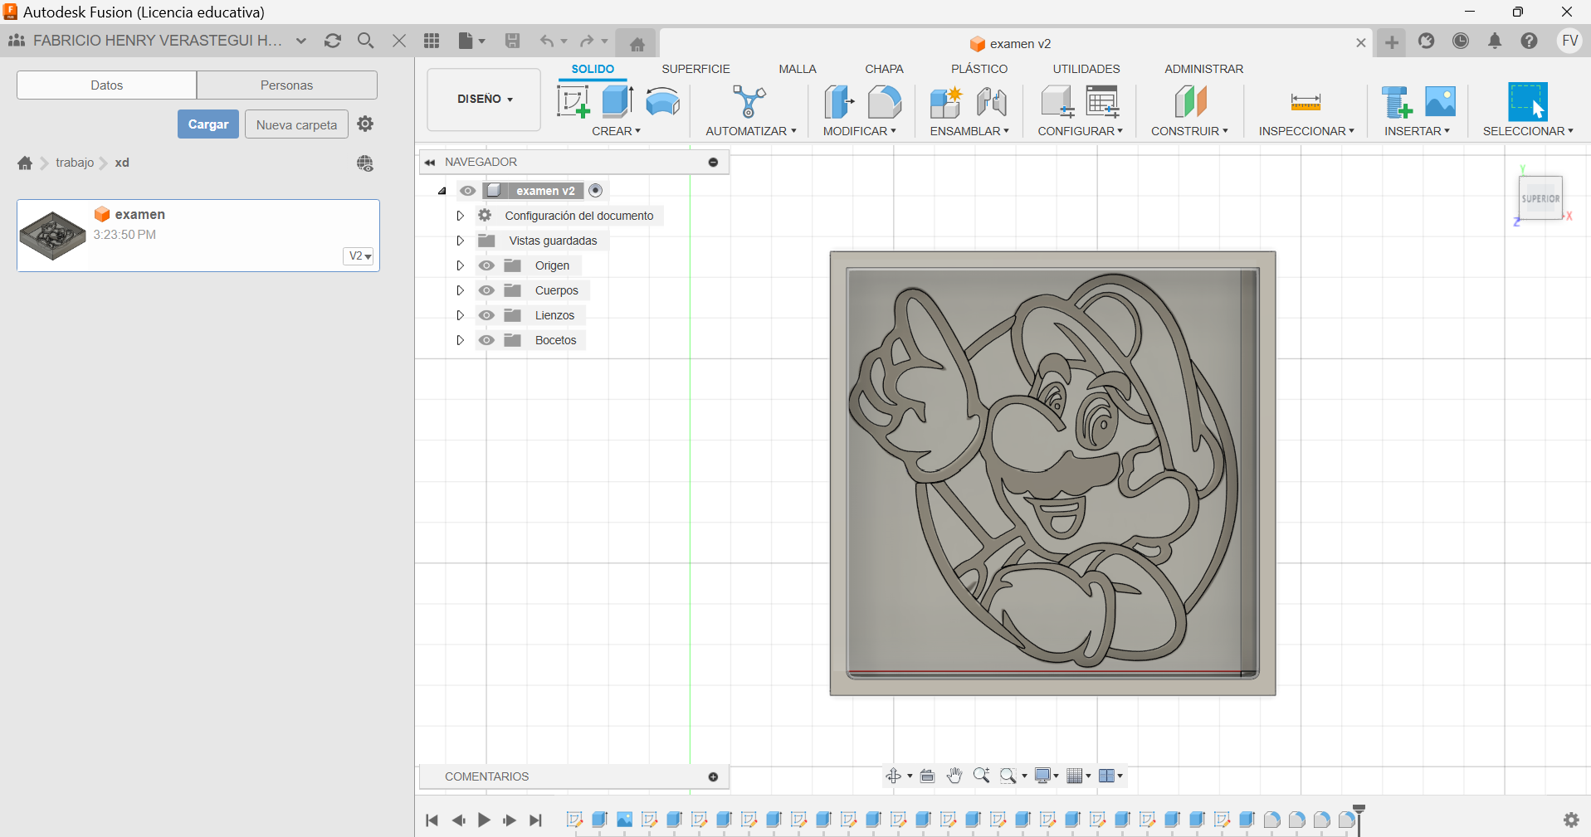The height and width of the screenshot is (837, 1591).
Task: Switch to the SUPERFICIE tab
Action: pyautogui.click(x=695, y=69)
